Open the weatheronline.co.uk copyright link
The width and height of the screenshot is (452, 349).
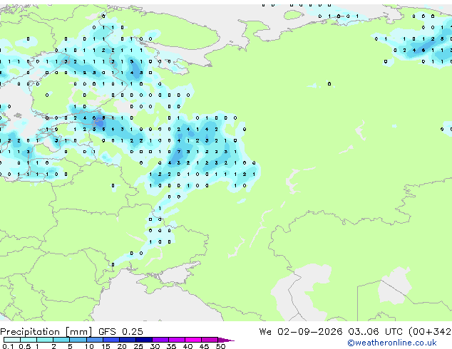(391, 343)
